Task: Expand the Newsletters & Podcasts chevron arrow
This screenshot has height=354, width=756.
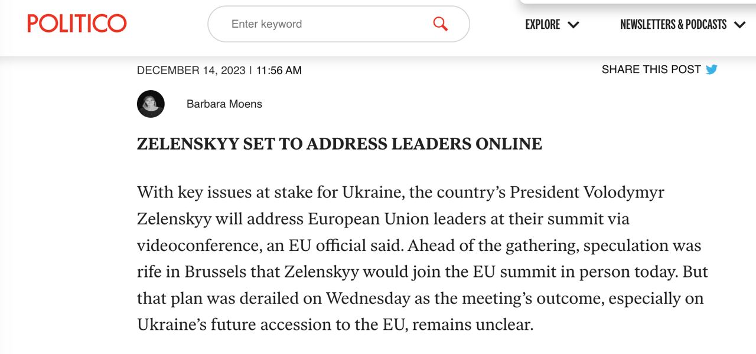Action: (739, 25)
